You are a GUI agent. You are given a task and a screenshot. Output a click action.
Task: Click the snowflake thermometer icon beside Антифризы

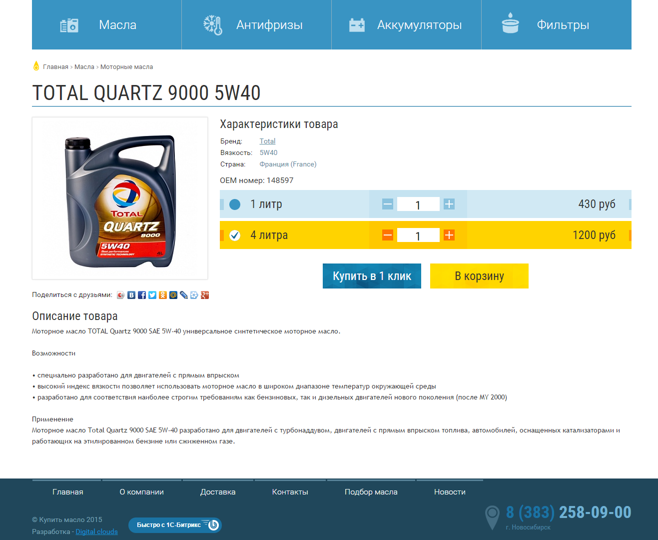pos(213,25)
